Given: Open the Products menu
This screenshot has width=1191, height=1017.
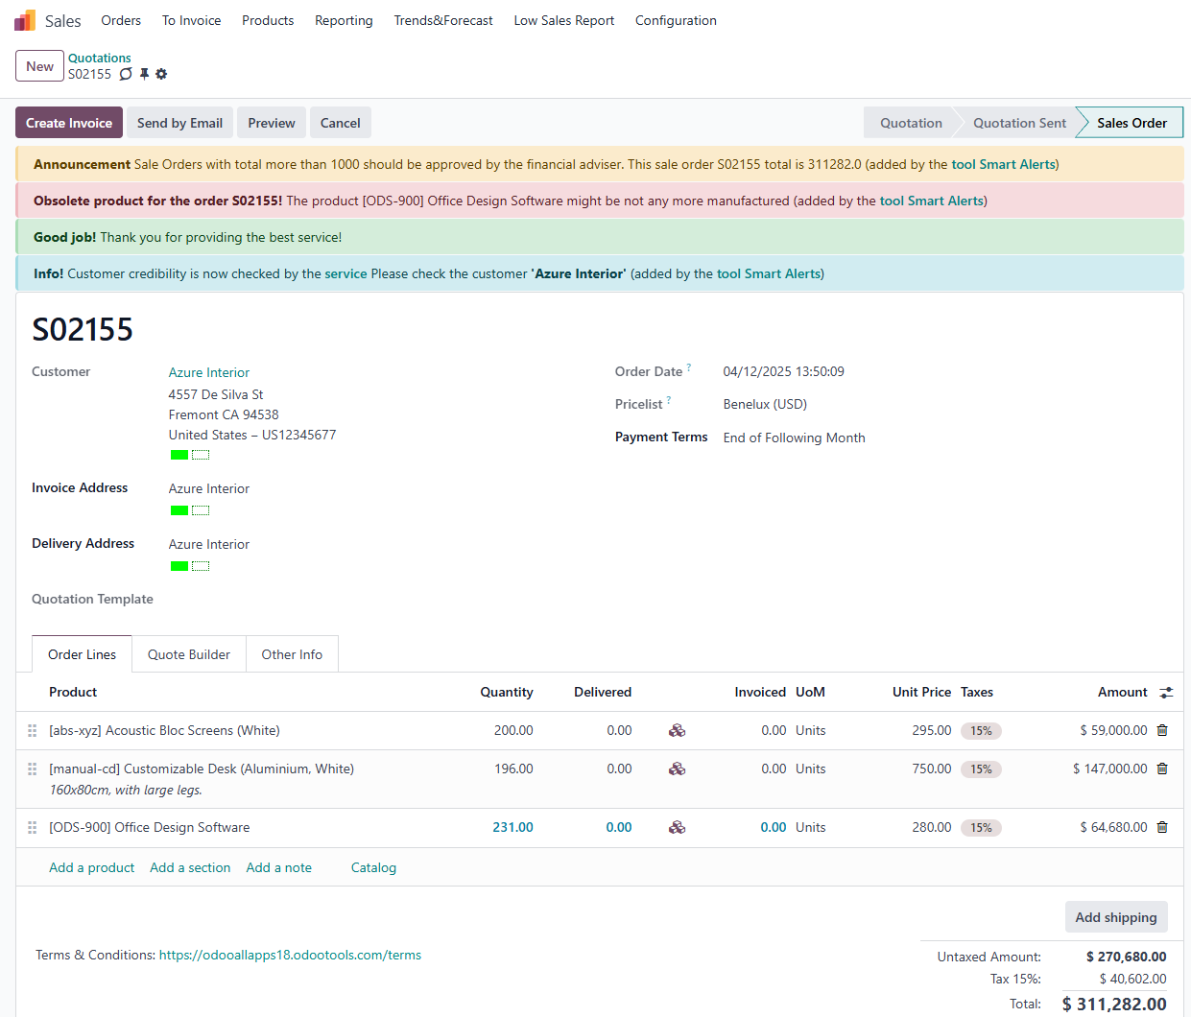Looking at the screenshot, I should [x=268, y=20].
